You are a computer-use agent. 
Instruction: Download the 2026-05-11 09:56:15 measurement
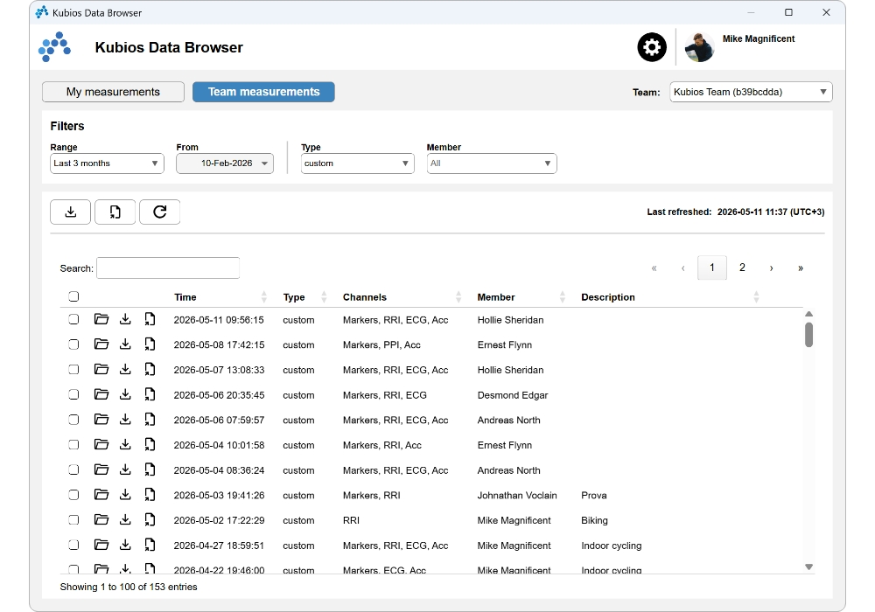[x=125, y=319]
